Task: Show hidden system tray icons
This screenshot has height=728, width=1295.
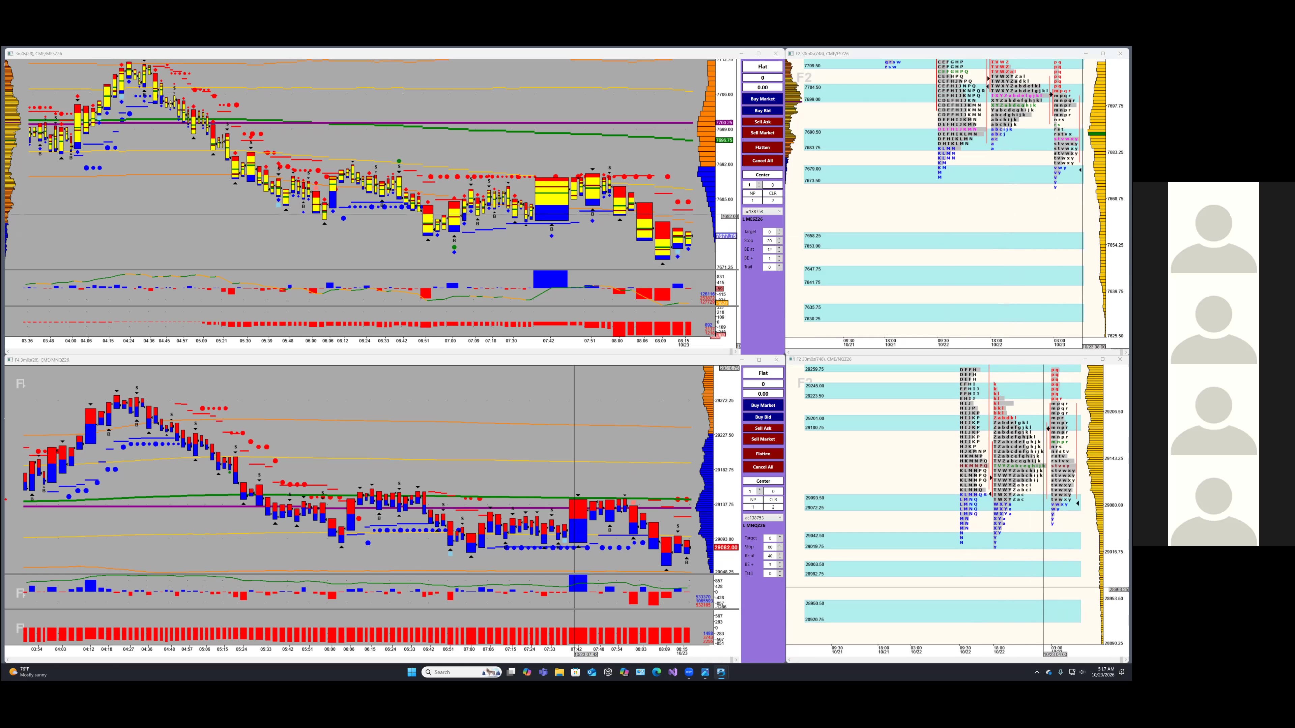Action: [1037, 672]
